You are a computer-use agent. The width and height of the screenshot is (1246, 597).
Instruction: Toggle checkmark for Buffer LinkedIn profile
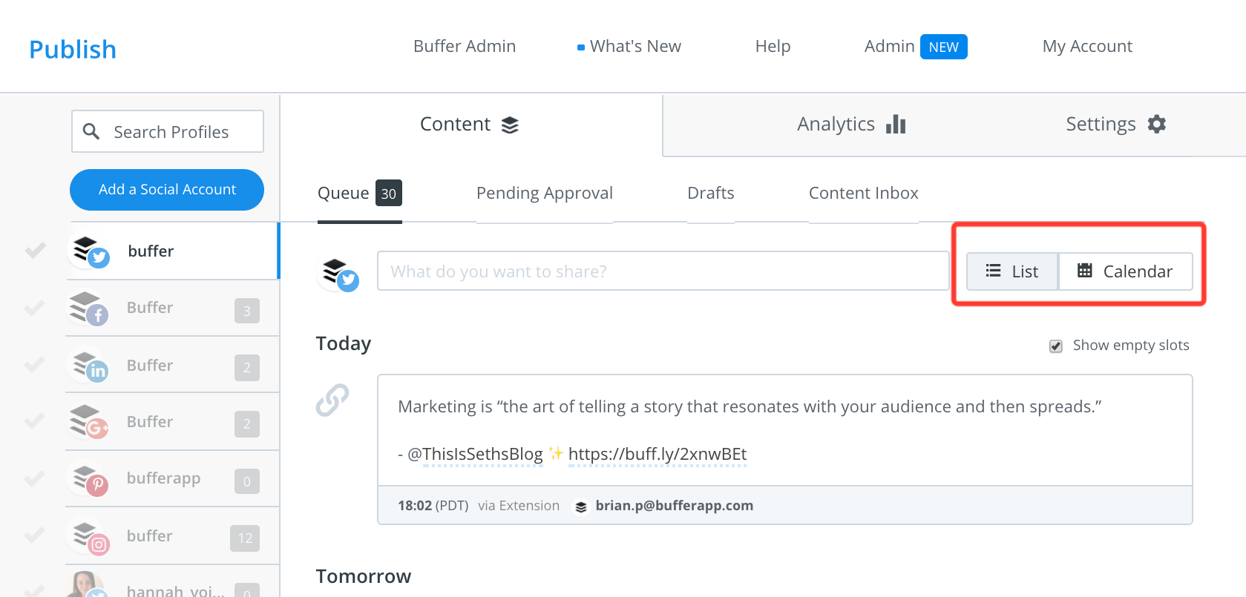click(35, 364)
